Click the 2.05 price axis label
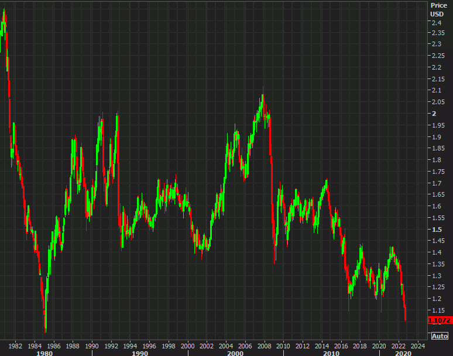Image resolution: width=453 pixels, height=356 pixels. coord(438,102)
